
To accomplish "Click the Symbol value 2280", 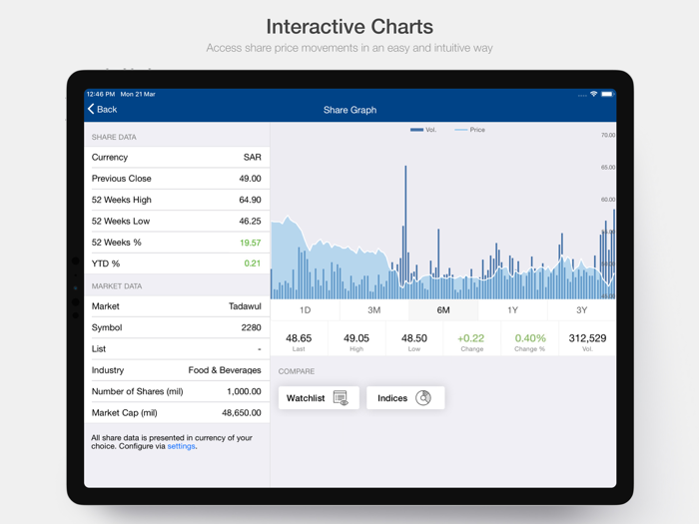I will (251, 327).
